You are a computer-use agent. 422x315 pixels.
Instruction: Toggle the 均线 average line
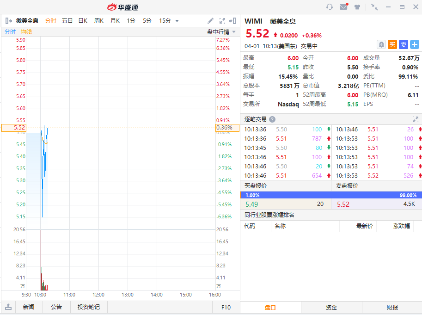point(26,32)
